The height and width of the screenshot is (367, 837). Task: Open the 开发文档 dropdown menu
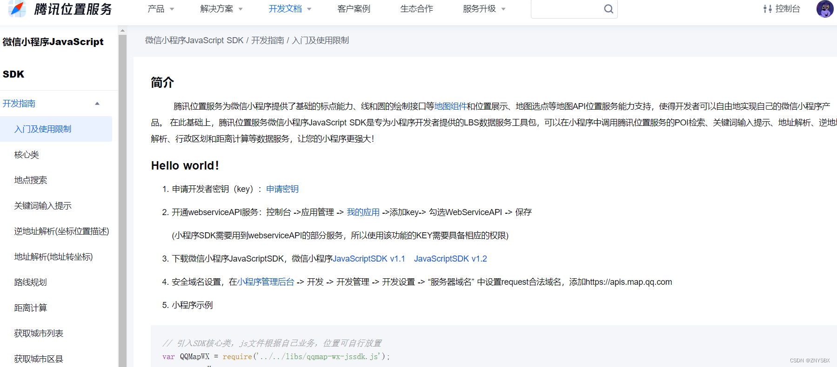(x=290, y=9)
